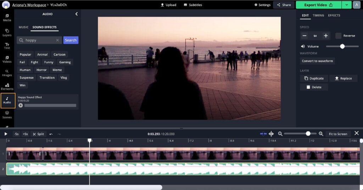
Task: Switch to the Sound Effects tab
Action: pyautogui.click(x=44, y=27)
